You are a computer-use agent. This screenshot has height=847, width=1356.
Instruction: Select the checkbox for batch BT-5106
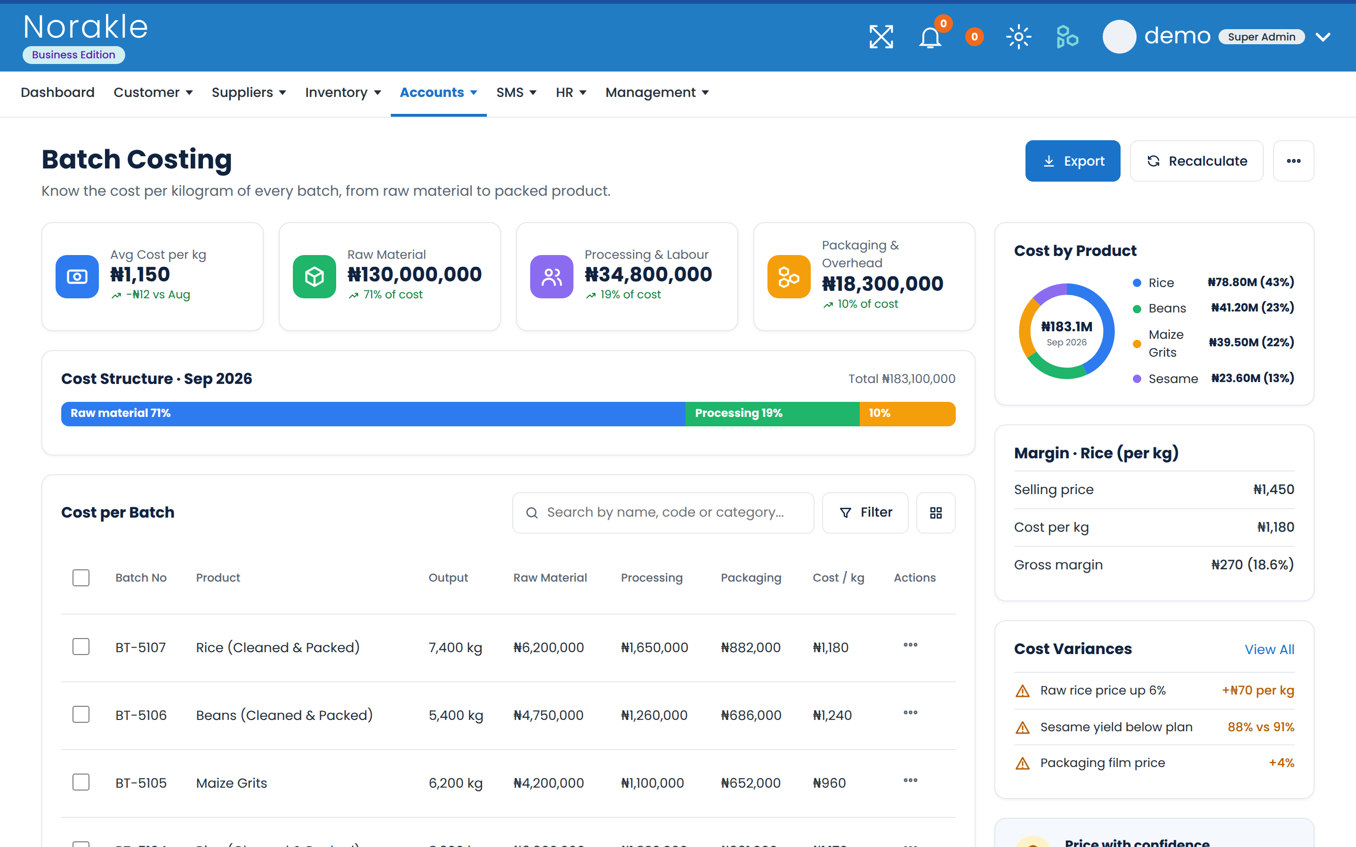(81, 715)
